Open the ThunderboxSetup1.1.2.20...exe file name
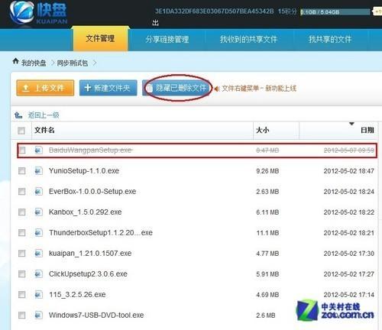The image size is (382, 330). 101,233
